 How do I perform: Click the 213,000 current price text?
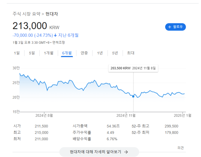tap(30, 26)
